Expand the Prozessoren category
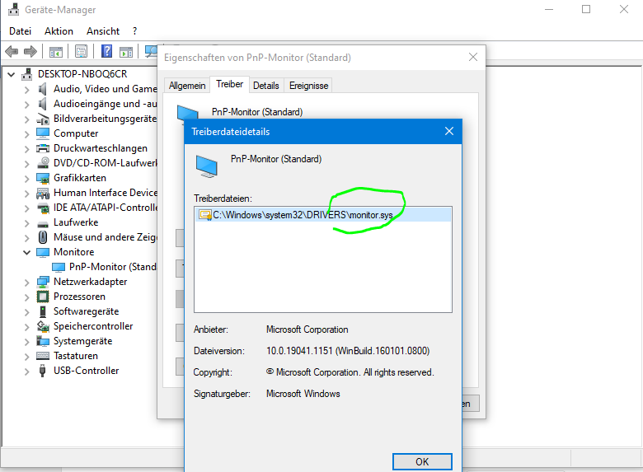The height and width of the screenshot is (472, 643). (x=27, y=297)
